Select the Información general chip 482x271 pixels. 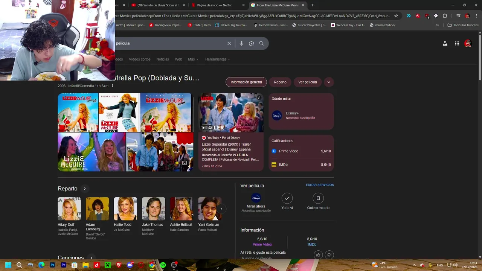click(246, 82)
